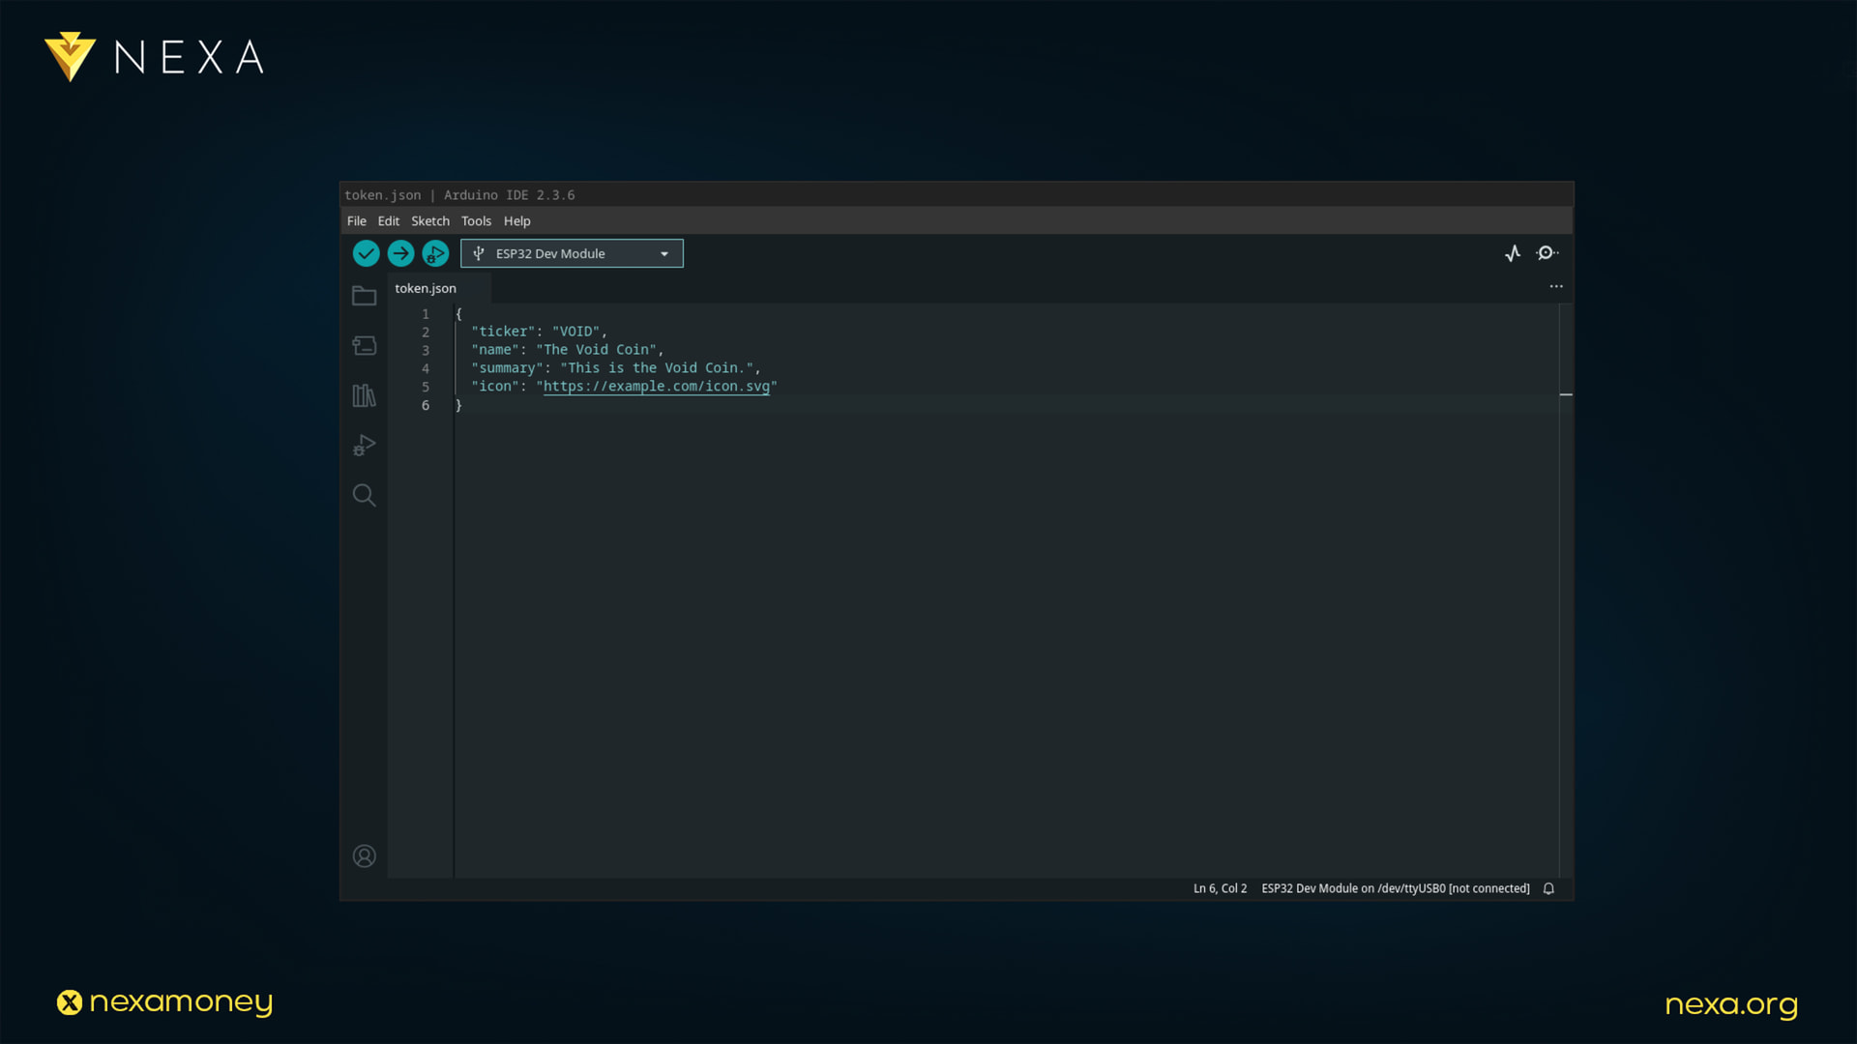Click the Upload arrow button
The image size is (1857, 1044).
tap(400, 253)
